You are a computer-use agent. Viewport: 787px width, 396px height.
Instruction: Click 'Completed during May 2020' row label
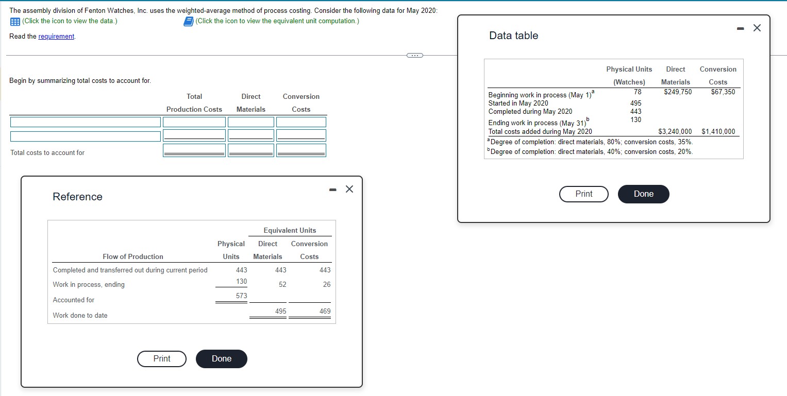point(530,112)
